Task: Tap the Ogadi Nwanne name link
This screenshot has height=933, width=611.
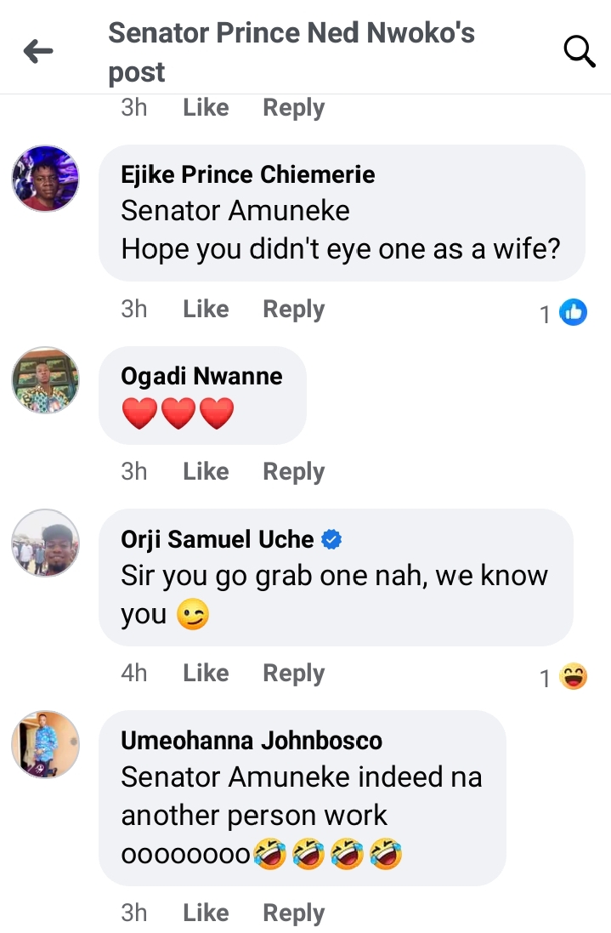Action: (201, 376)
